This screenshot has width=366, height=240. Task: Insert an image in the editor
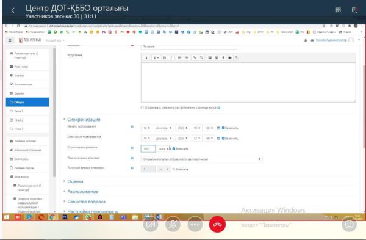[x=210, y=58]
